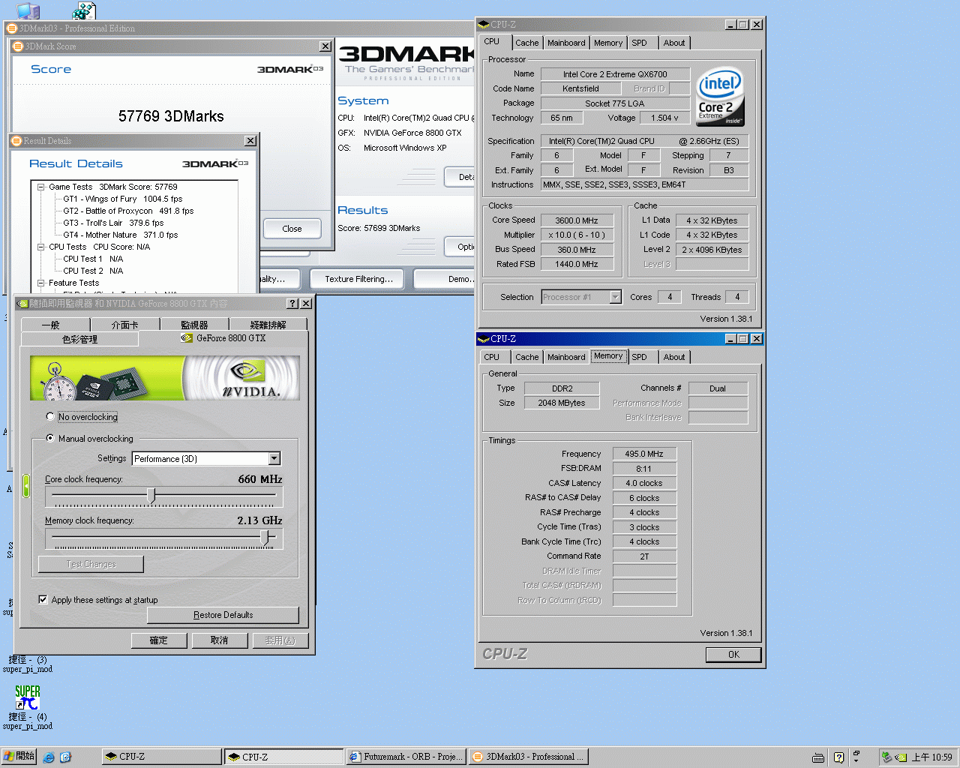
Task: Click the 確定 confirm button
Action: tap(158, 640)
